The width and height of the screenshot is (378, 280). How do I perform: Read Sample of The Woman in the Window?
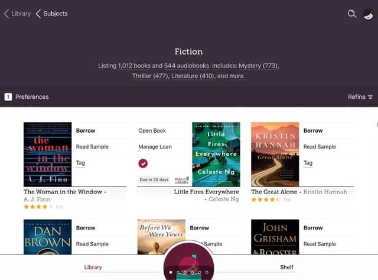92,147
